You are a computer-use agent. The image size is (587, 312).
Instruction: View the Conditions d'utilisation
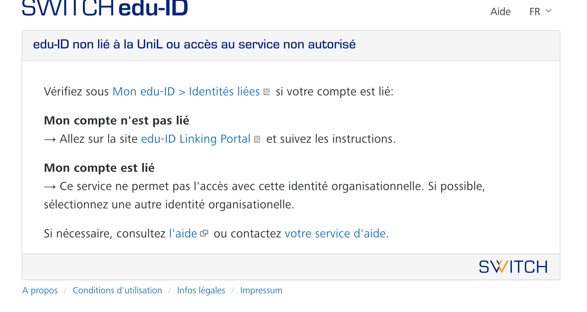(117, 290)
